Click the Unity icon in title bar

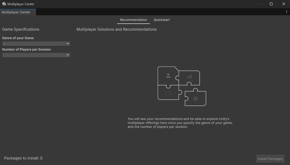pos(4,4)
